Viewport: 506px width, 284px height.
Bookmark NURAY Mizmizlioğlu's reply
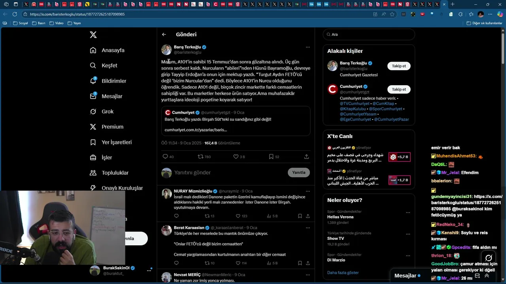pos(300,216)
